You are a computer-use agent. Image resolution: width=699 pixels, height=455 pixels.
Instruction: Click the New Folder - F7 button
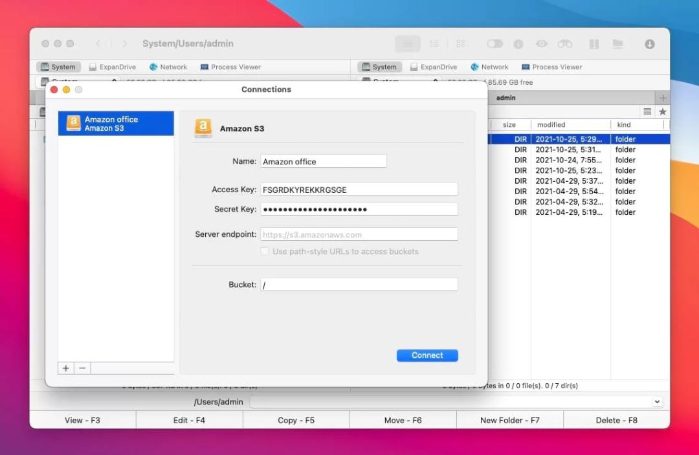[x=510, y=420]
